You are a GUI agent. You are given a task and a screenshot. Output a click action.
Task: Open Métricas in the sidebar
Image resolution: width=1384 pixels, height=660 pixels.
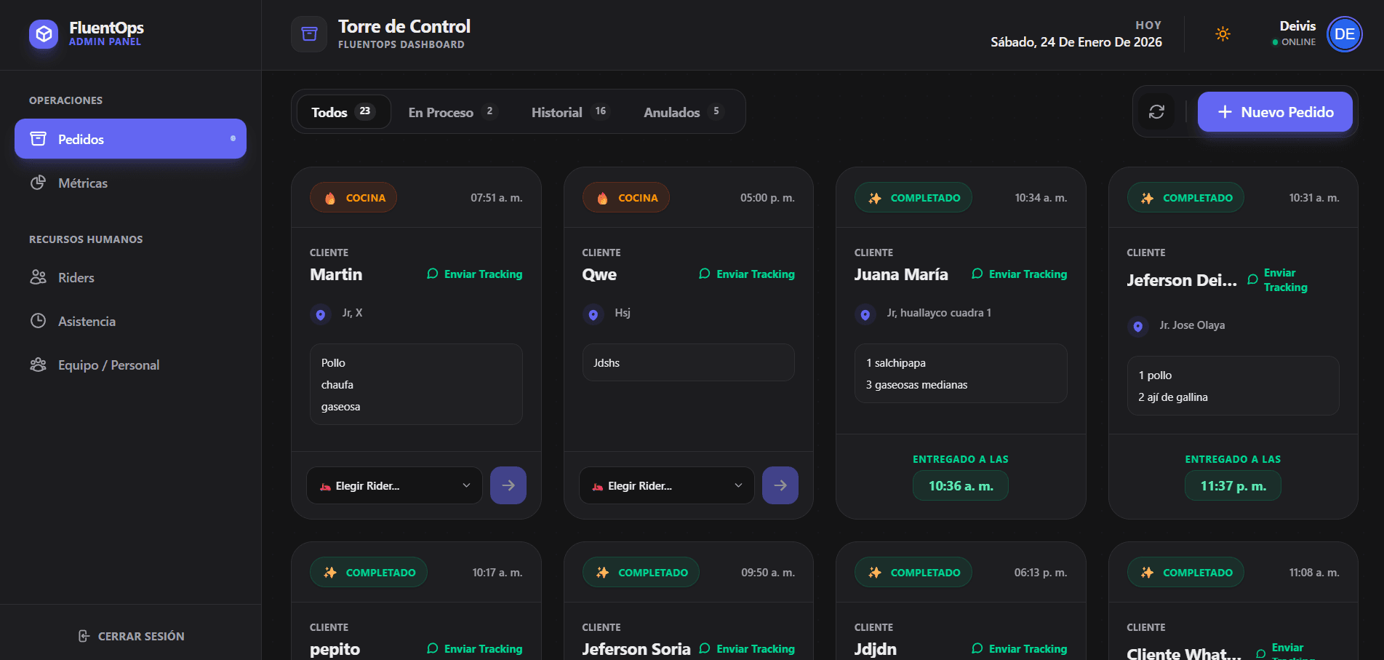[82, 183]
